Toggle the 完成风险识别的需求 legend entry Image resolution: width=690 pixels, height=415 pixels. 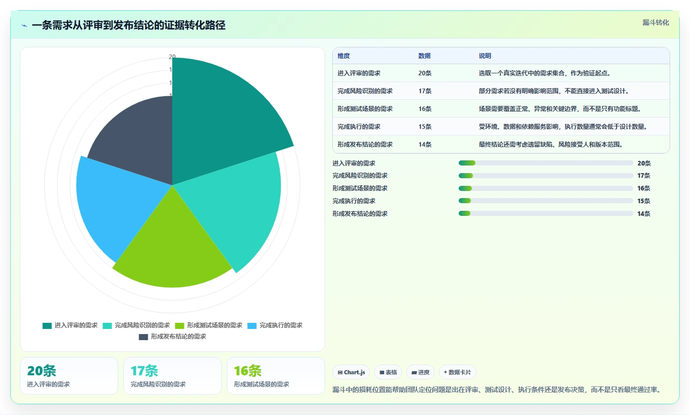point(136,325)
